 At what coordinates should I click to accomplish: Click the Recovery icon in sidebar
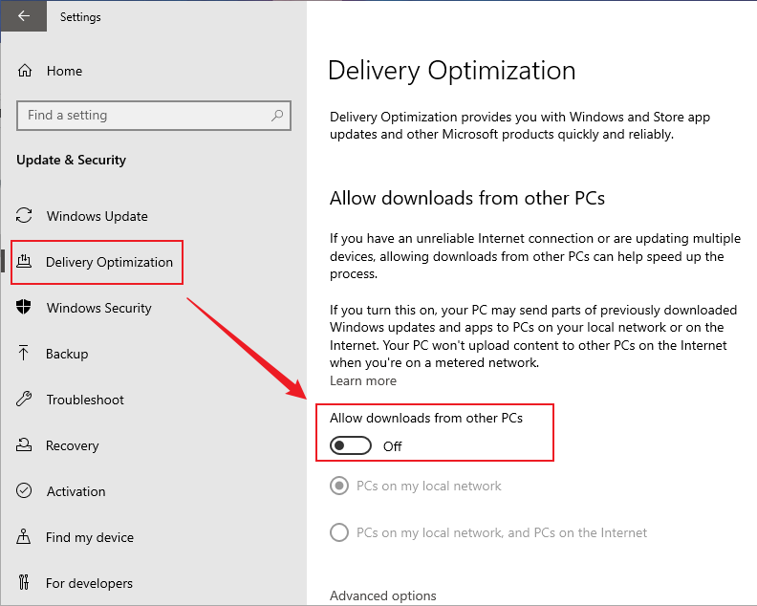[x=26, y=445]
